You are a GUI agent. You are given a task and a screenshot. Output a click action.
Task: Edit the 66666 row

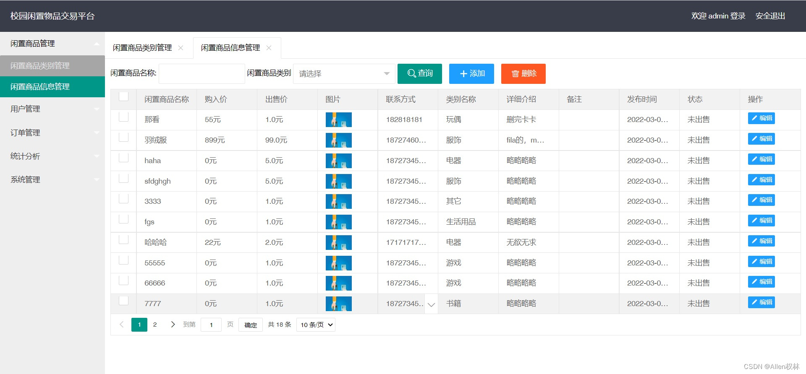click(x=762, y=282)
